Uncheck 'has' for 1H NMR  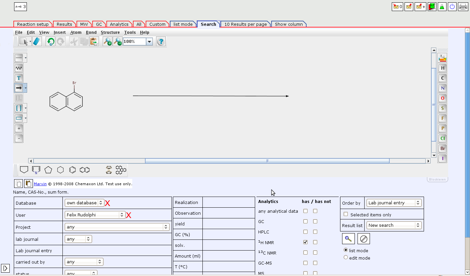click(305, 242)
